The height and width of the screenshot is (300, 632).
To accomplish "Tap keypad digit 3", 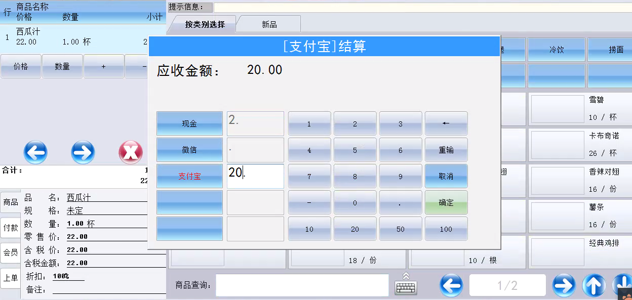I will [401, 123].
